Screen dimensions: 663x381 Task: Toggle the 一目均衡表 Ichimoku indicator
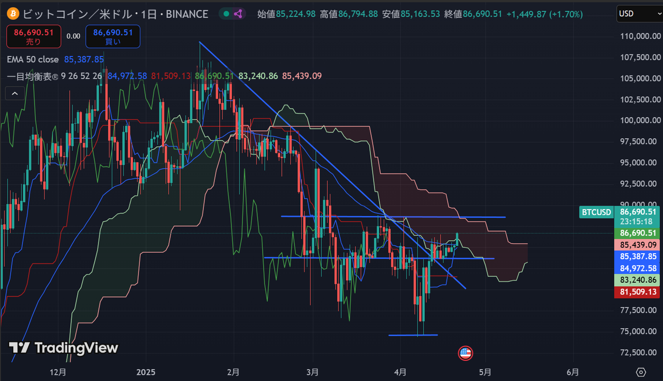coord(33,76)
